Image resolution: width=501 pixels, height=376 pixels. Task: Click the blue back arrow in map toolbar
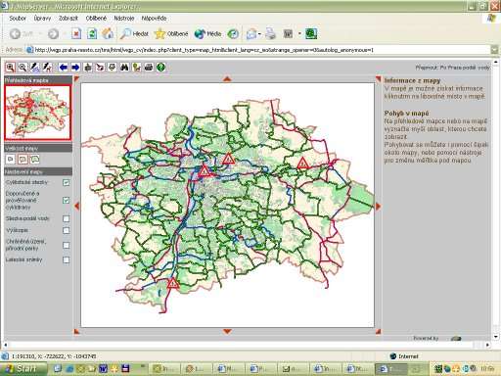click(64, 68)
